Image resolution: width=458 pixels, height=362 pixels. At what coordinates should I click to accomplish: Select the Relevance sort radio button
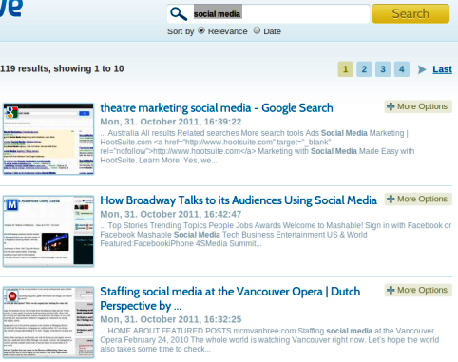point(201,30)
